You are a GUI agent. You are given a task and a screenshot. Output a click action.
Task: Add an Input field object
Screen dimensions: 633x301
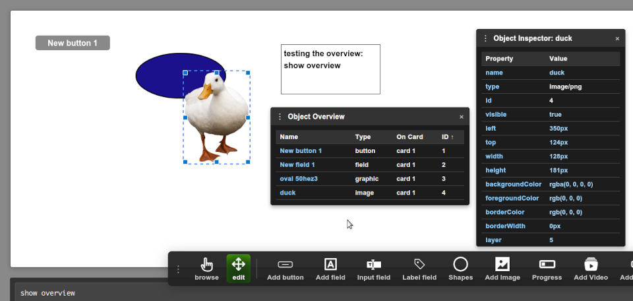(373, 269)
